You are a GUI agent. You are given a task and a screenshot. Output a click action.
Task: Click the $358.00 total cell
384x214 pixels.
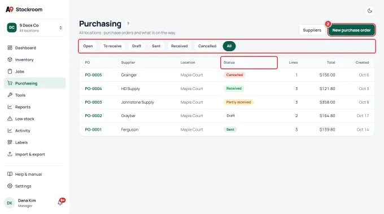click(327, 102)
